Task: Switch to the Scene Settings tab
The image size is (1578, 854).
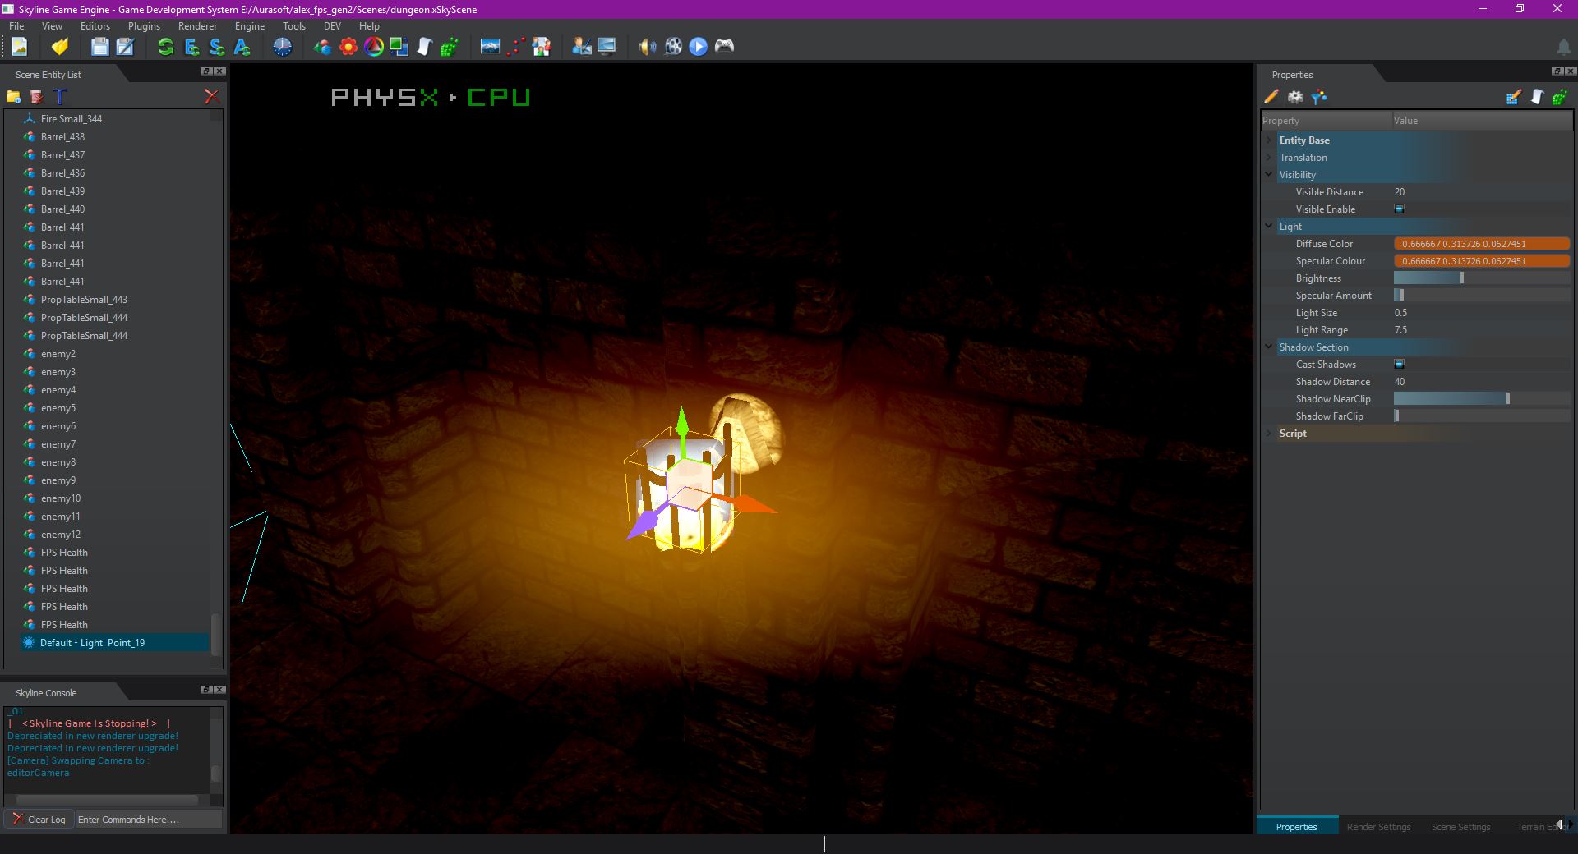Action: (x=1460, y=827)
